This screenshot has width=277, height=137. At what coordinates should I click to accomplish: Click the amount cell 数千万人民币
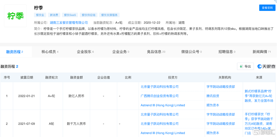76,124
